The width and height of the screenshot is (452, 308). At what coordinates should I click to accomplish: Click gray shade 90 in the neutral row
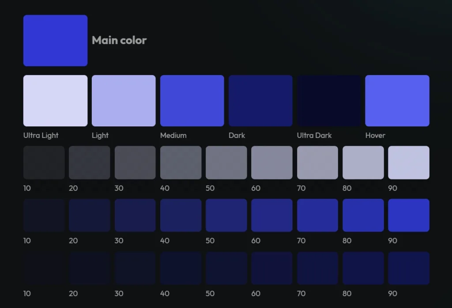[409, 163]
